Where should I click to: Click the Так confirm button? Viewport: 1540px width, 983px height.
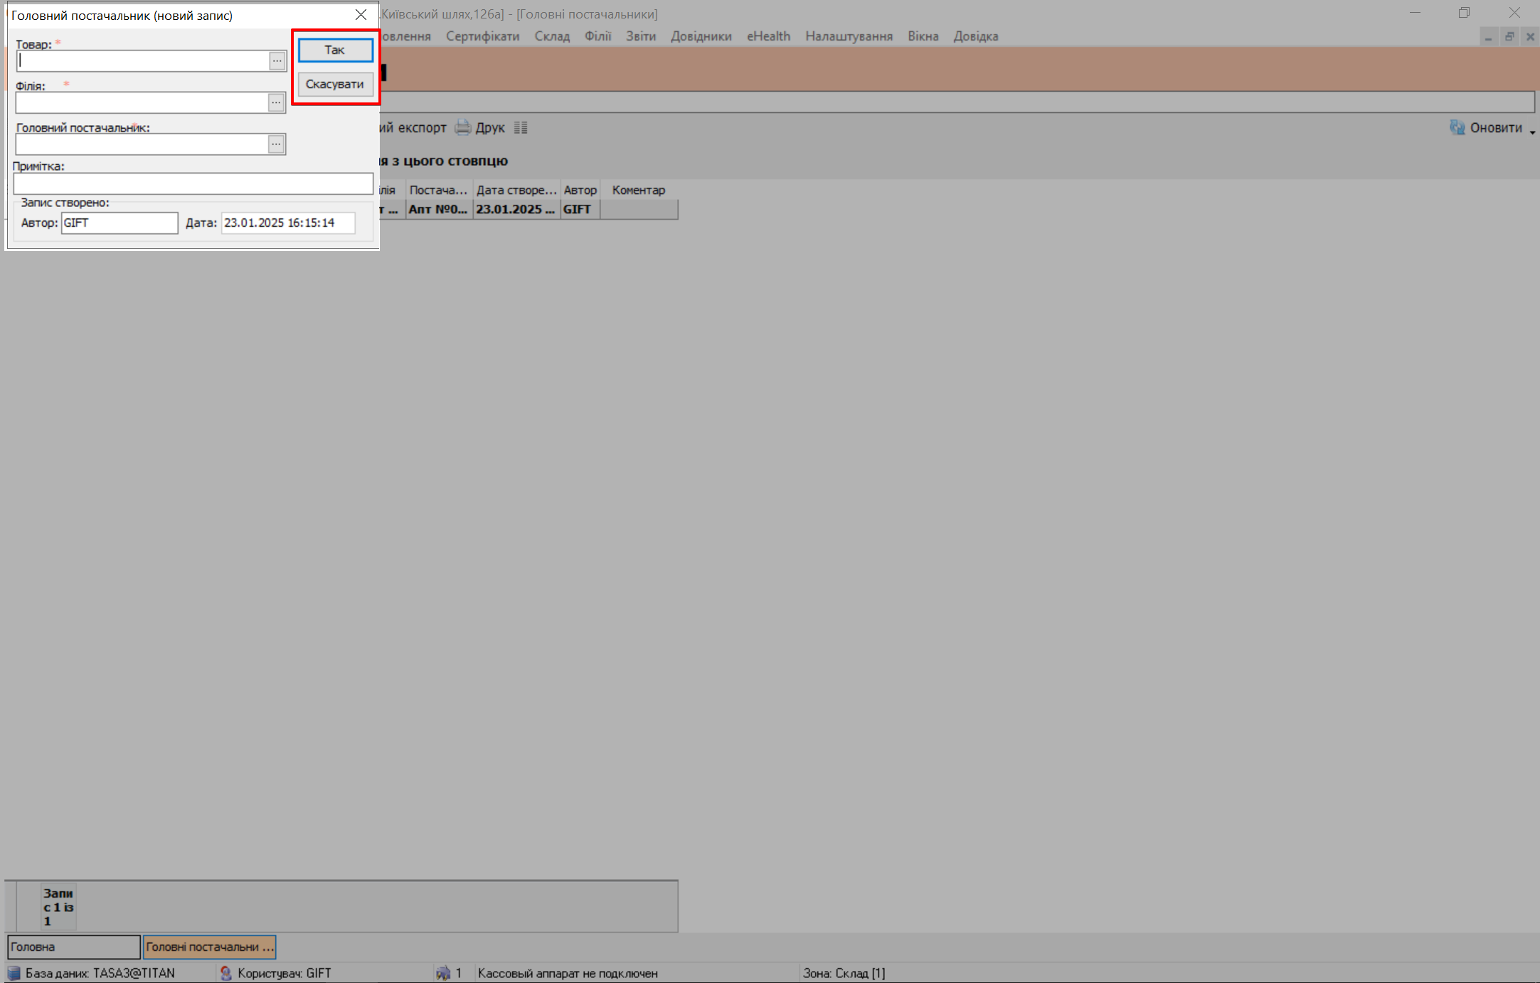point(335,50)
